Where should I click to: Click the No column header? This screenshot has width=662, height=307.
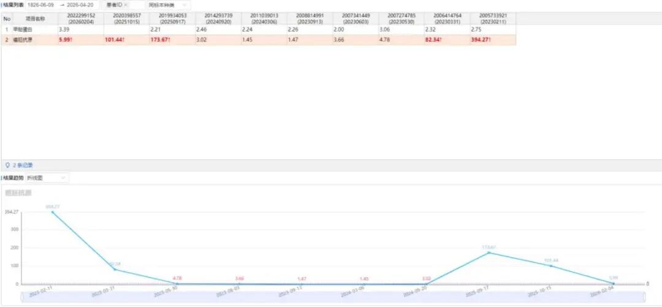7,18
